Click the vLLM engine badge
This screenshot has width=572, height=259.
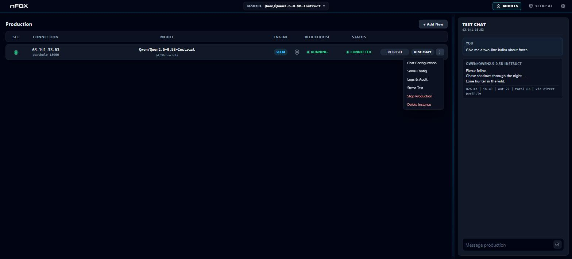pyautogui.click(x=281, y=52)
